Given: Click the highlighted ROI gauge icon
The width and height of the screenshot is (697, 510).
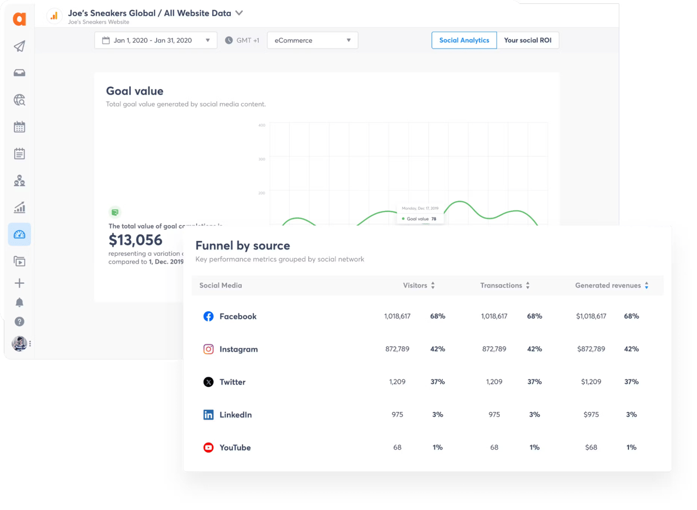Looking at the screenshot, I should tap(19, 234).
